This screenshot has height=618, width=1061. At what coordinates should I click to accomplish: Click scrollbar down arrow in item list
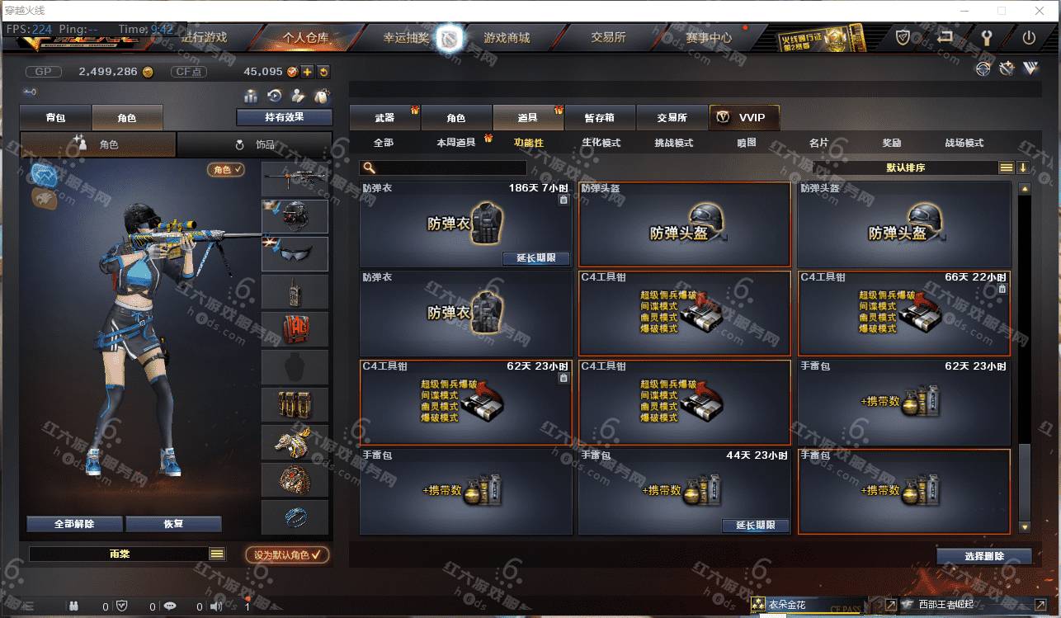click(1025, 526)
